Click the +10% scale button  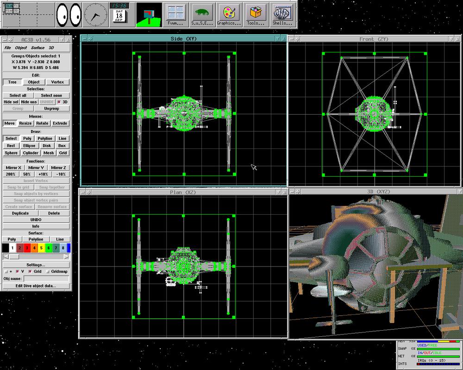pos(44,174)
